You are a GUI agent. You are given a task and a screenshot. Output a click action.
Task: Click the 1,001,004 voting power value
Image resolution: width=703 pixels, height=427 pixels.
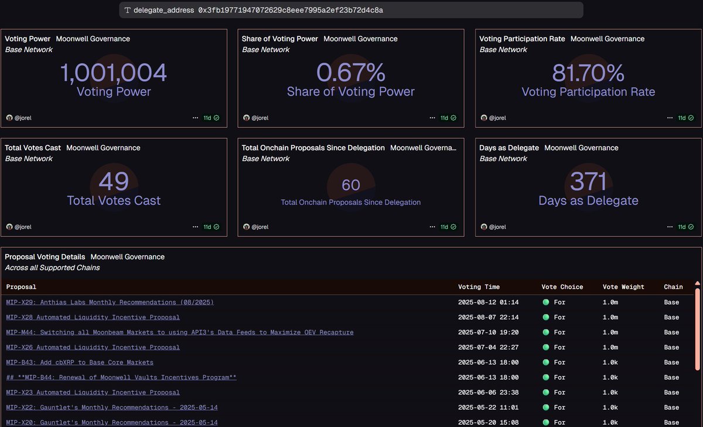(114, 73)
